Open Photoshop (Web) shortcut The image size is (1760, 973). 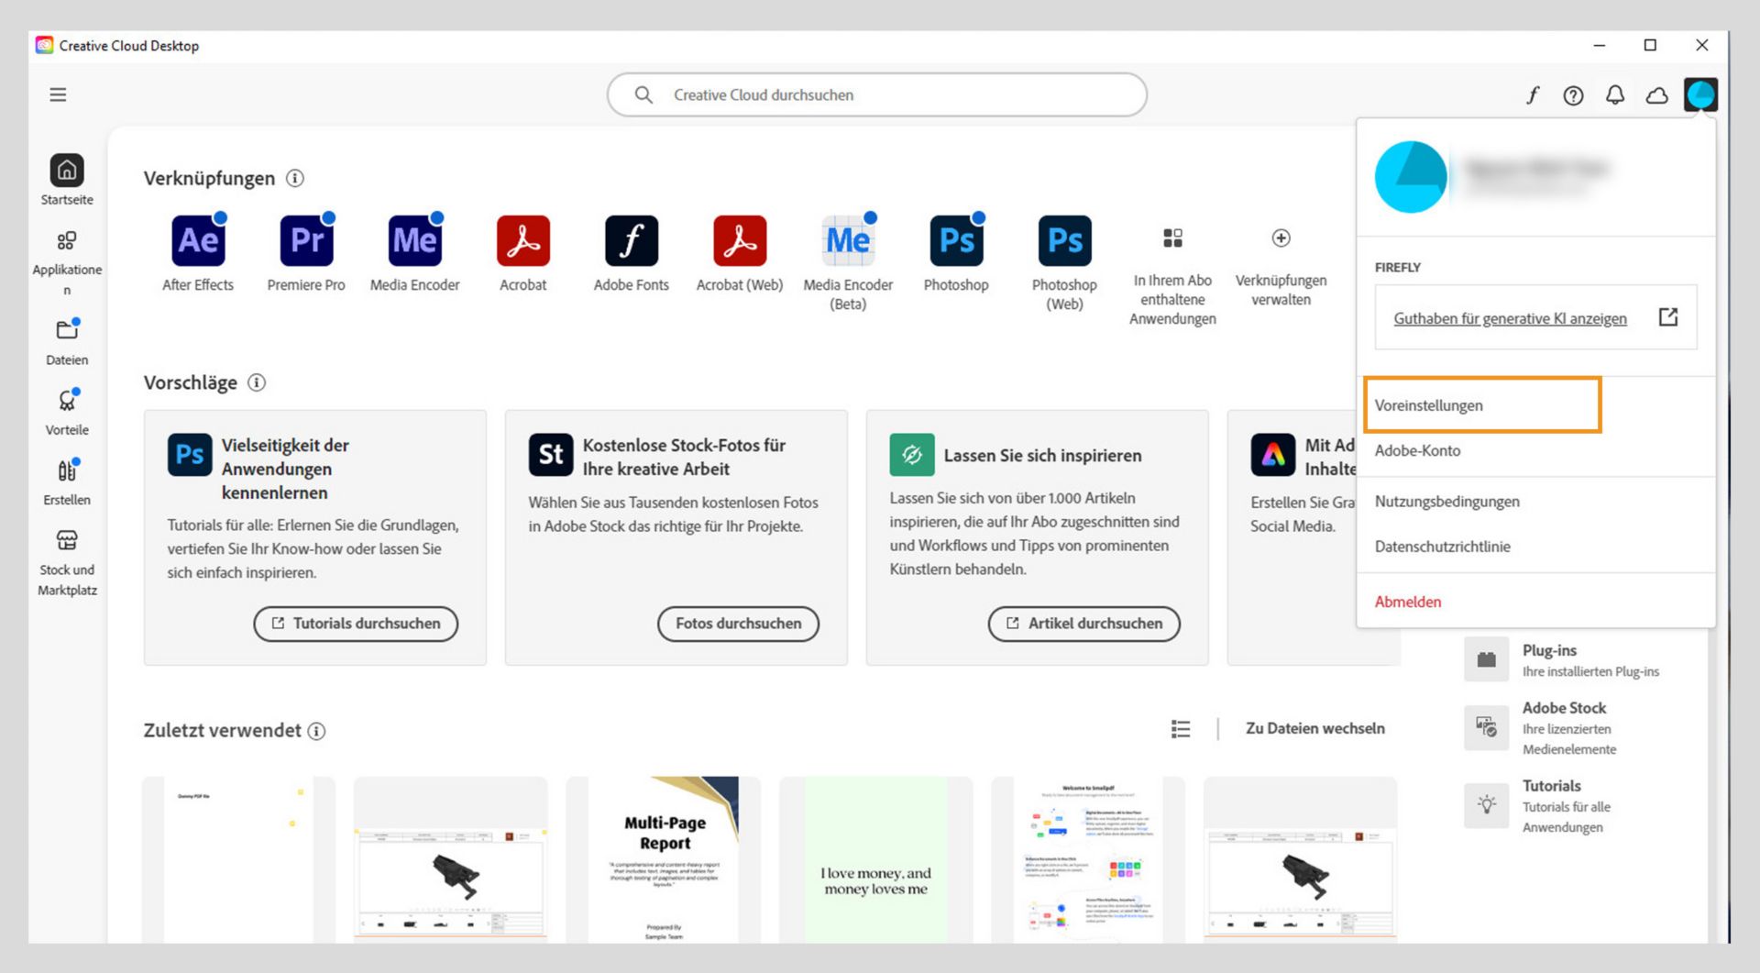tap(1064, 240)
